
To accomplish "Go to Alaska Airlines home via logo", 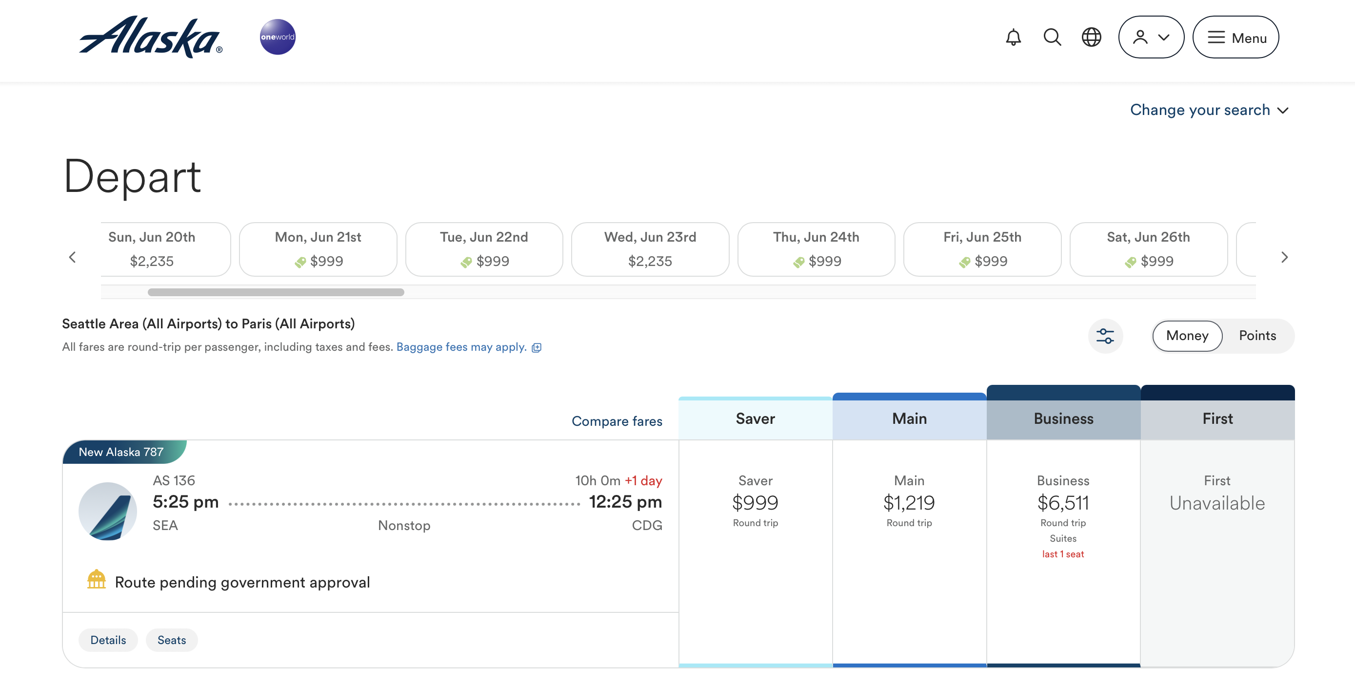I will (151, 37).
